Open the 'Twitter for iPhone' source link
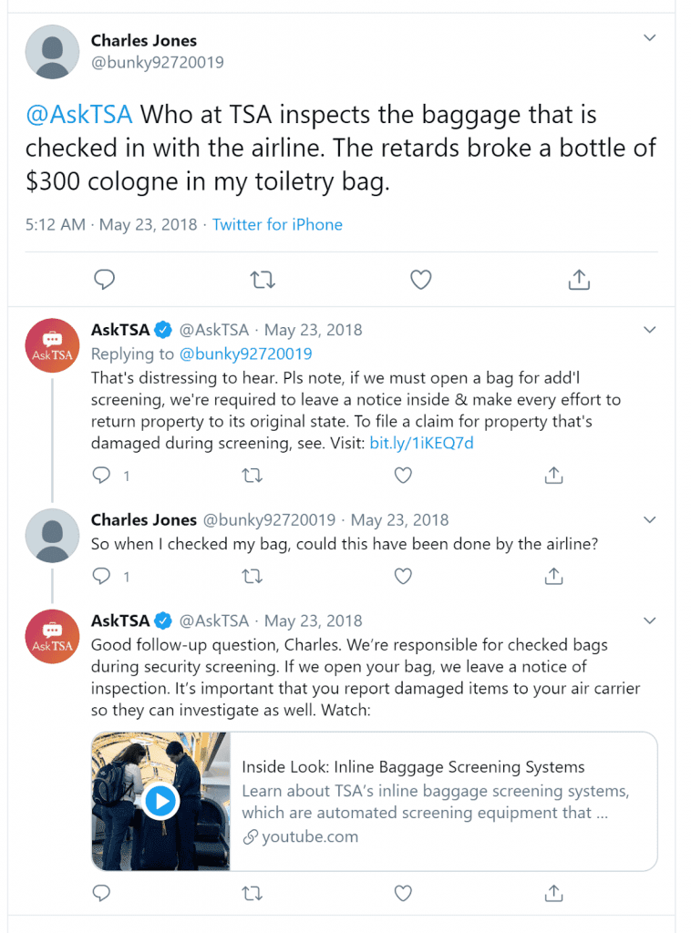691x933 pixels. point(277,224)
